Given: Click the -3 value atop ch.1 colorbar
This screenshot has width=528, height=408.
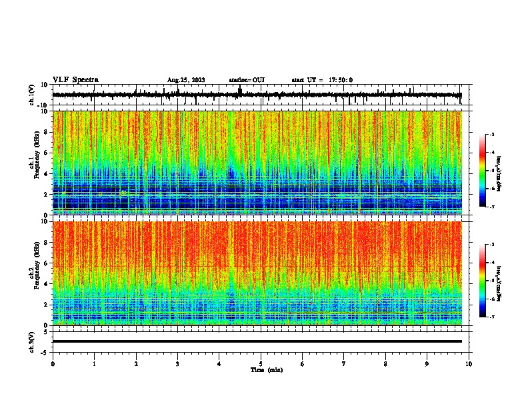Looking at the screenshot, I should pyautogui.click(x=491, y=134).
